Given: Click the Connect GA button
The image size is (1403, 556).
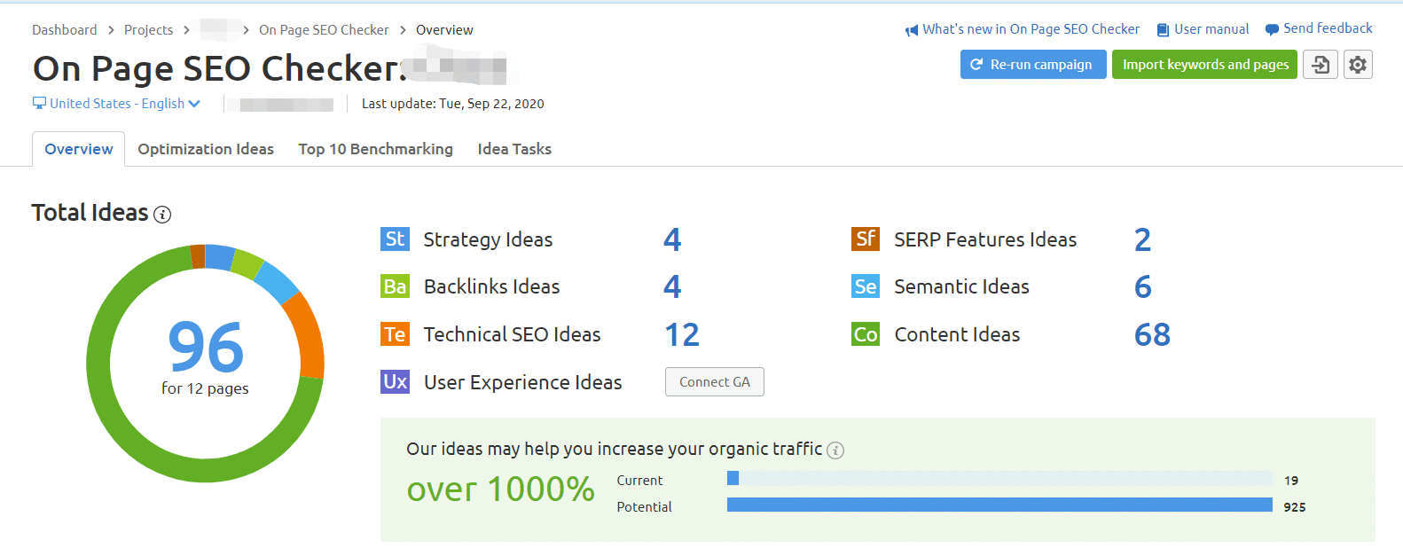Looking at the screenshot, I should pyautogui.click(x=714, y=382).
